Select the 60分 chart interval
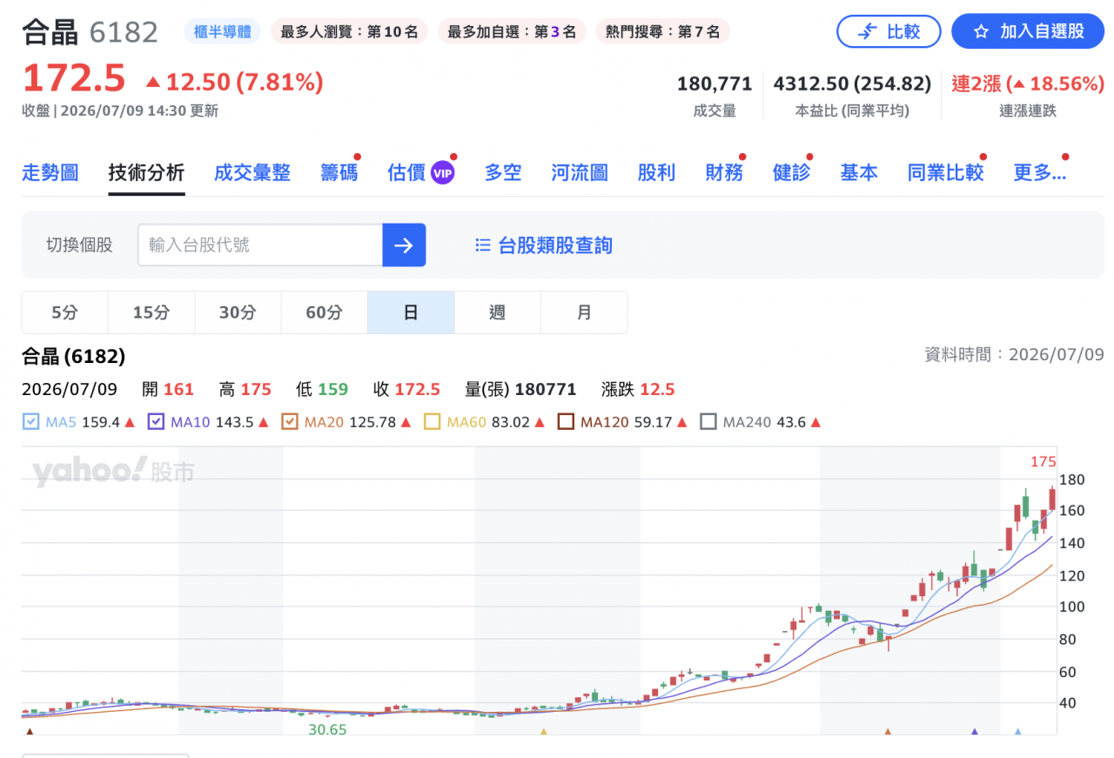The image size is (1114, 758). pyautogui.click(x=324, y=312)
